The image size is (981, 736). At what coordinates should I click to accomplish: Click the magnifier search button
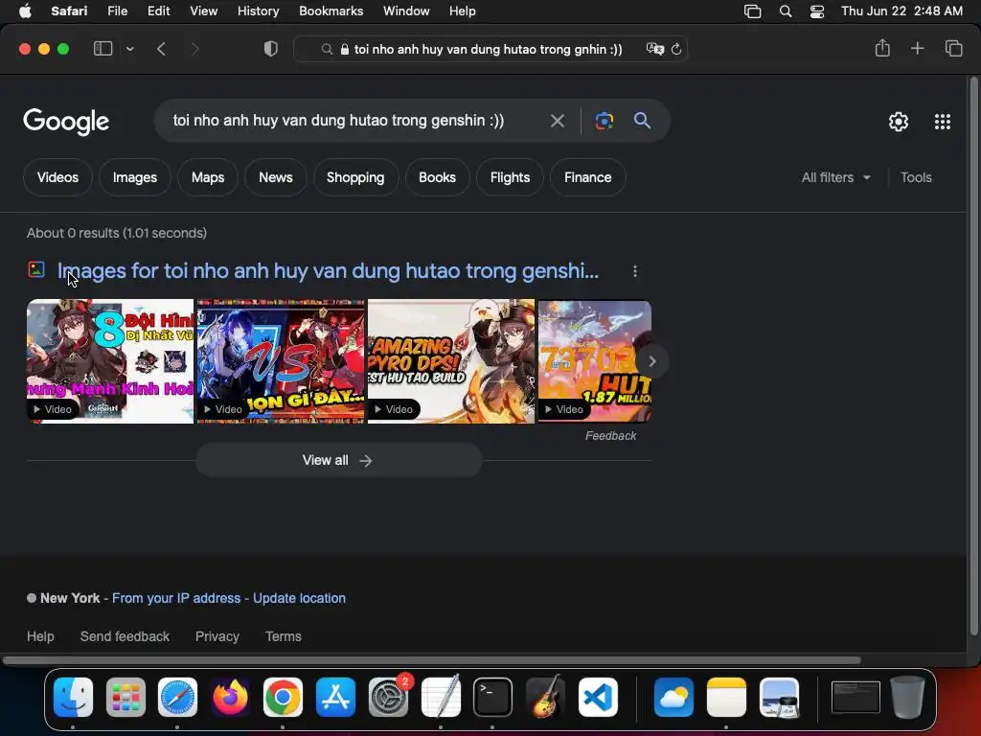(642, 120)
